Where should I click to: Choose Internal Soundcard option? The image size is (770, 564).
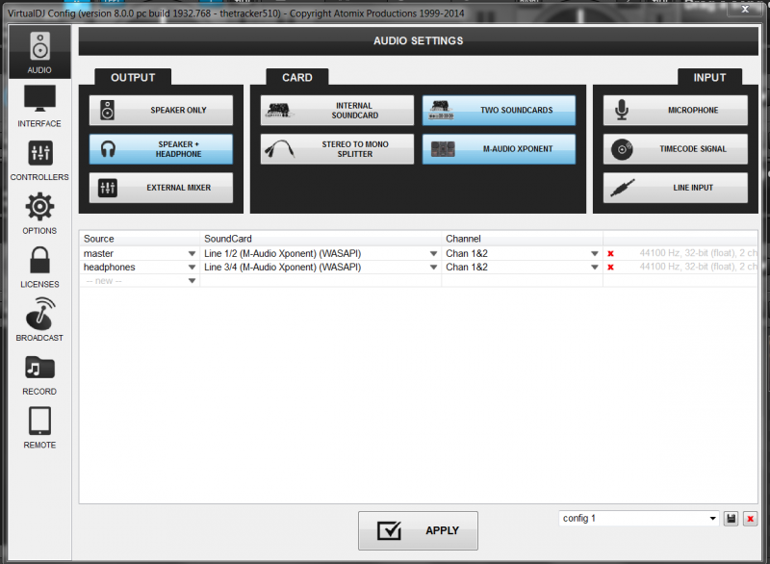pos(337,110)
